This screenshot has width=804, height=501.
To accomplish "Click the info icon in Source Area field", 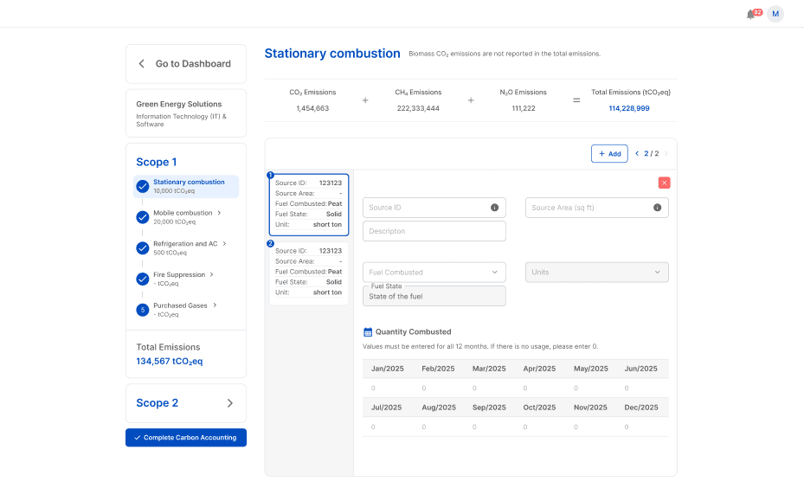I will [x=657, y=208].
